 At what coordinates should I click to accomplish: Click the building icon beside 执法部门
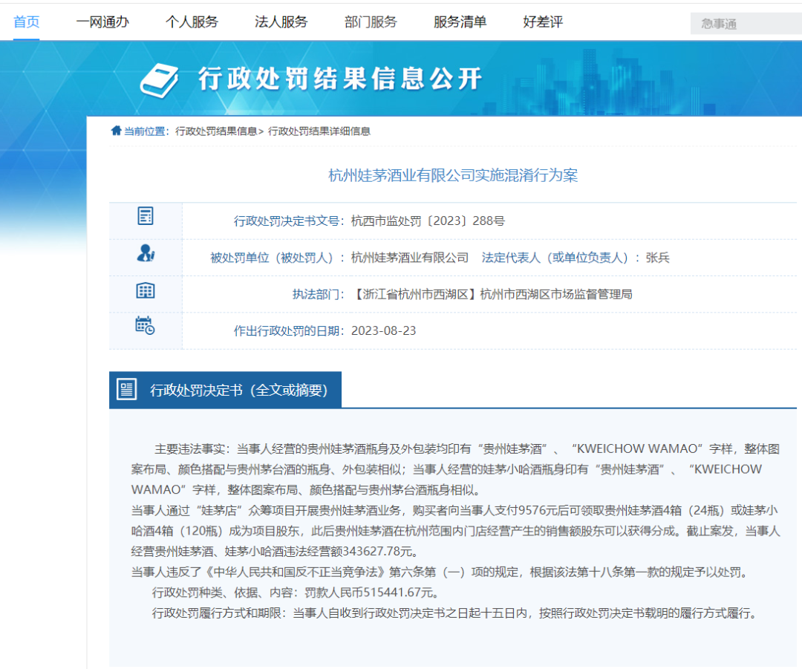click(x=146, y=290)
